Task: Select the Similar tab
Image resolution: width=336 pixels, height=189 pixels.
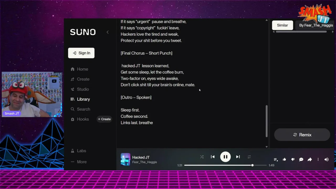Action: tap(282, 25)
